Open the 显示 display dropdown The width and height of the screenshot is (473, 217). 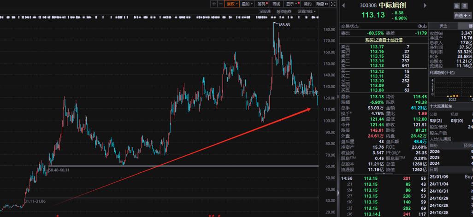click(292, 4)
